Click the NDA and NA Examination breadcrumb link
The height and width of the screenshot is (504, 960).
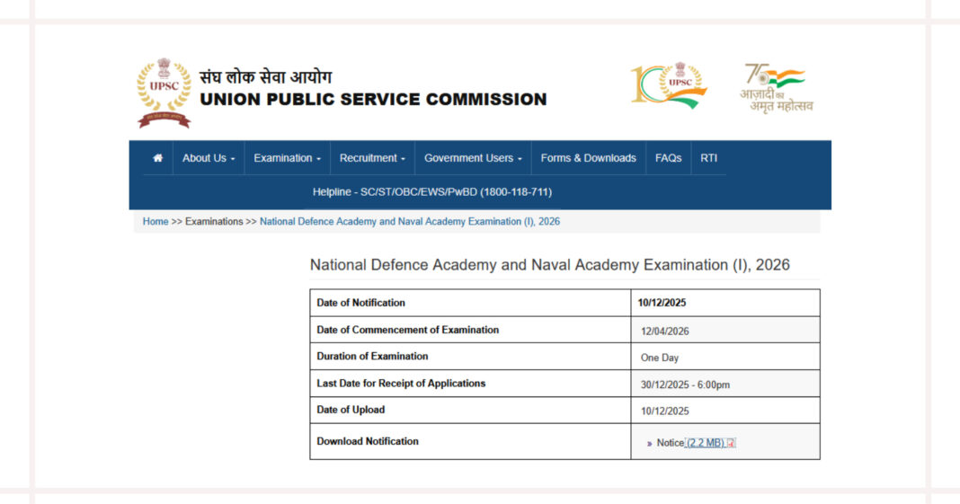pos(410,221)
